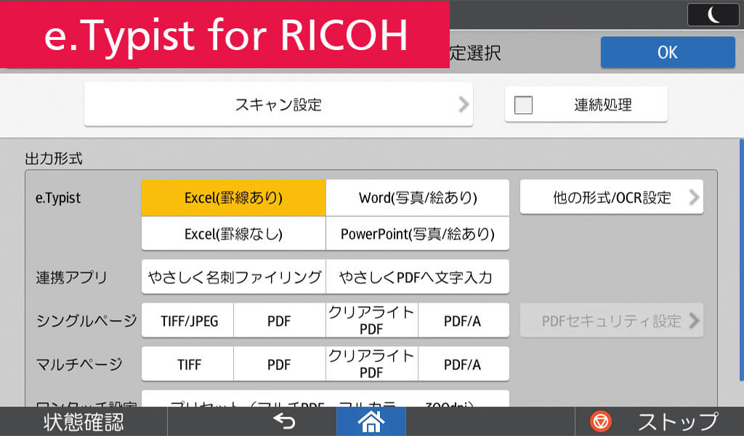744x436 pixels.
Task: Choose Excel(罫線なし) output format
Action: 233,234
